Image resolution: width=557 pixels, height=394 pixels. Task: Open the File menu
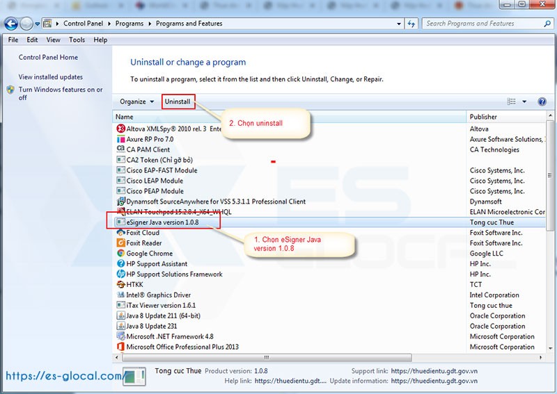point(13,40)
